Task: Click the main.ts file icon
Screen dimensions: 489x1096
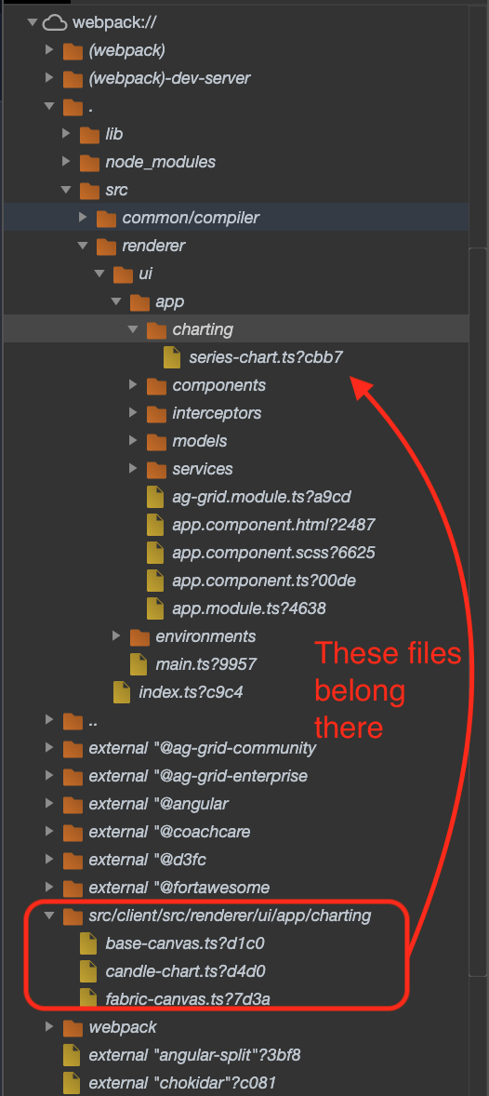Action: [139, 664]
